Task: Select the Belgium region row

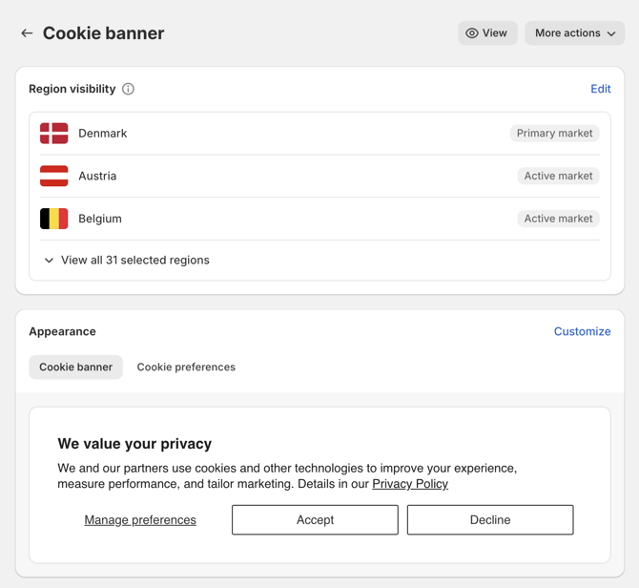Action: 319,219
